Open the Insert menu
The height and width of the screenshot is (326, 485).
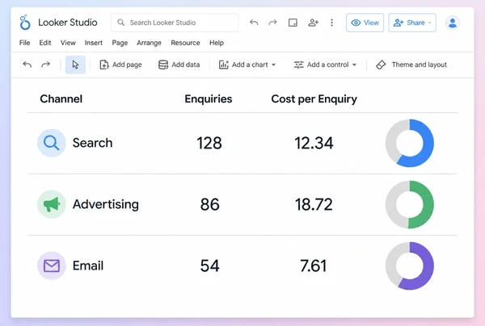coord(94,43)
